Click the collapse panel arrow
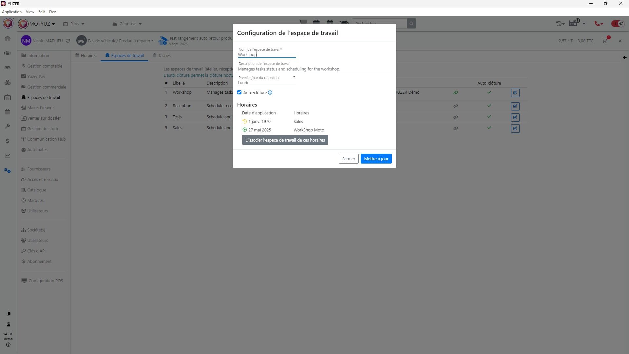This screenshot has width=629, height=354. pyautogui.click(x=624, y=58)
